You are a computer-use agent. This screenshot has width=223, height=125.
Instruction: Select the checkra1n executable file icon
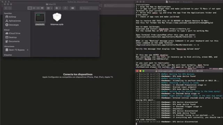[40, 17]
